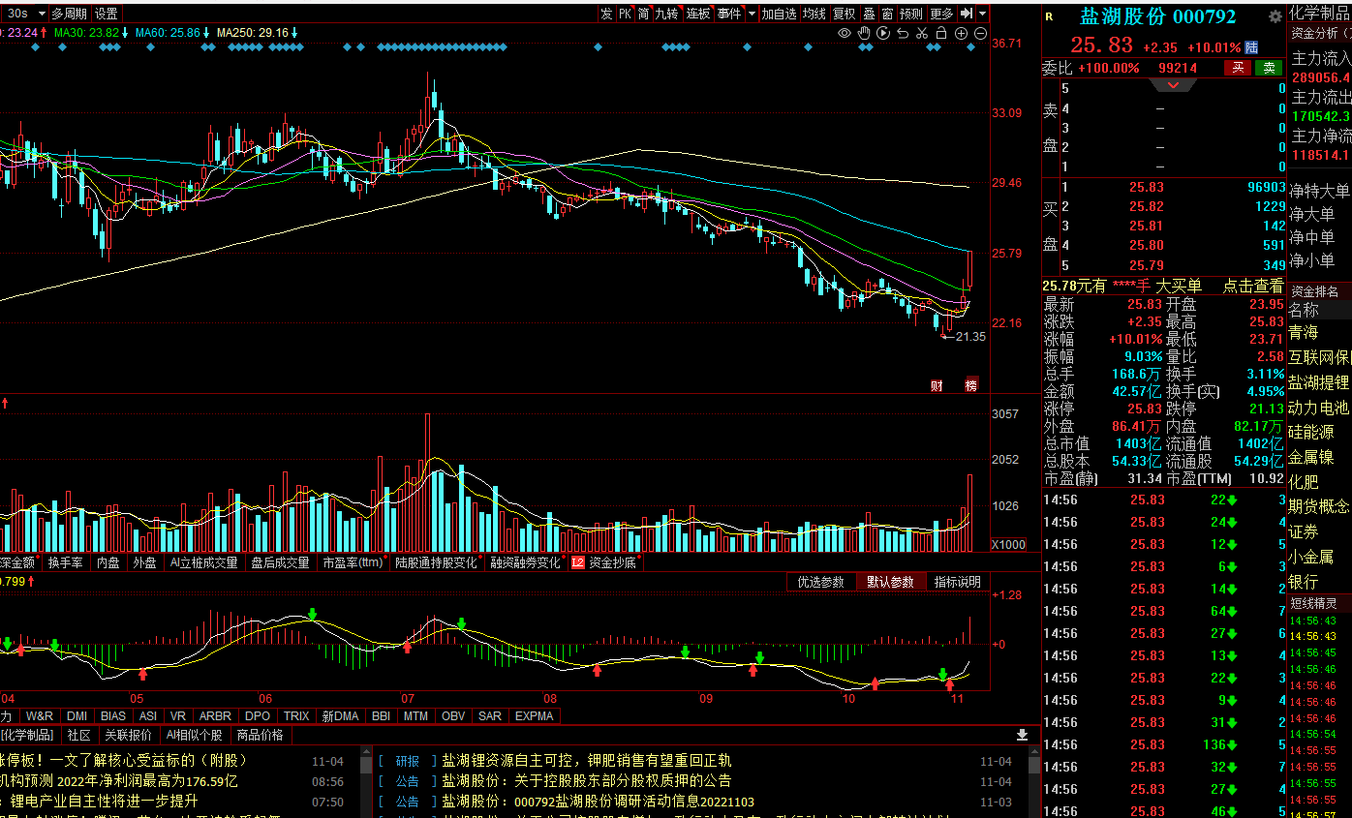
Task: Click the 简 toolbar button
Action: (643, 14)
